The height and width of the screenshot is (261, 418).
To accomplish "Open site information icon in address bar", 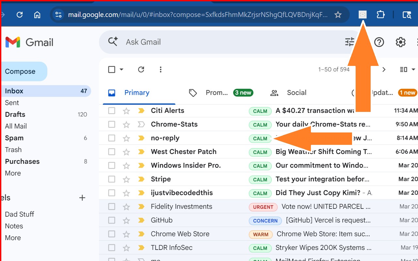I will pyautogui.click(x=58, y=15).
